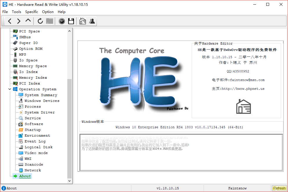Click the Refresh button in status bar

[x=279, y=188]
